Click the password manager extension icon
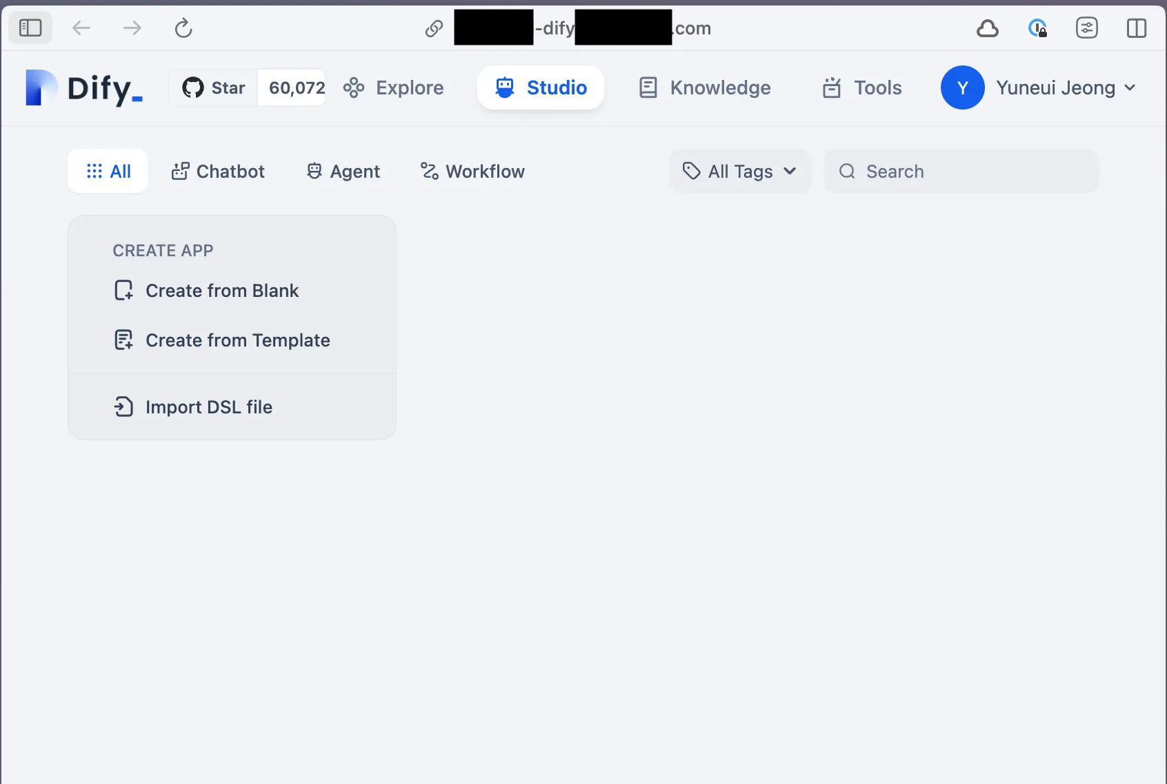Image resolution: width=1167 pixels, height=784 pixels. [x=1037, y=28]
